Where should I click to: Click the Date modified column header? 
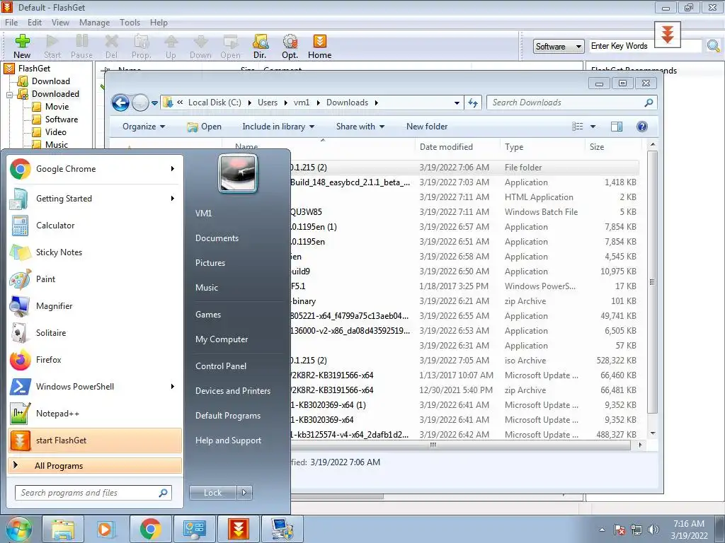[x=457, y=147]
